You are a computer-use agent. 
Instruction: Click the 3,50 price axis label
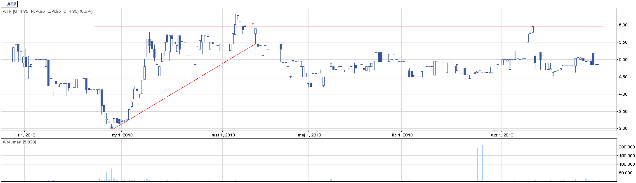[623, 112]
